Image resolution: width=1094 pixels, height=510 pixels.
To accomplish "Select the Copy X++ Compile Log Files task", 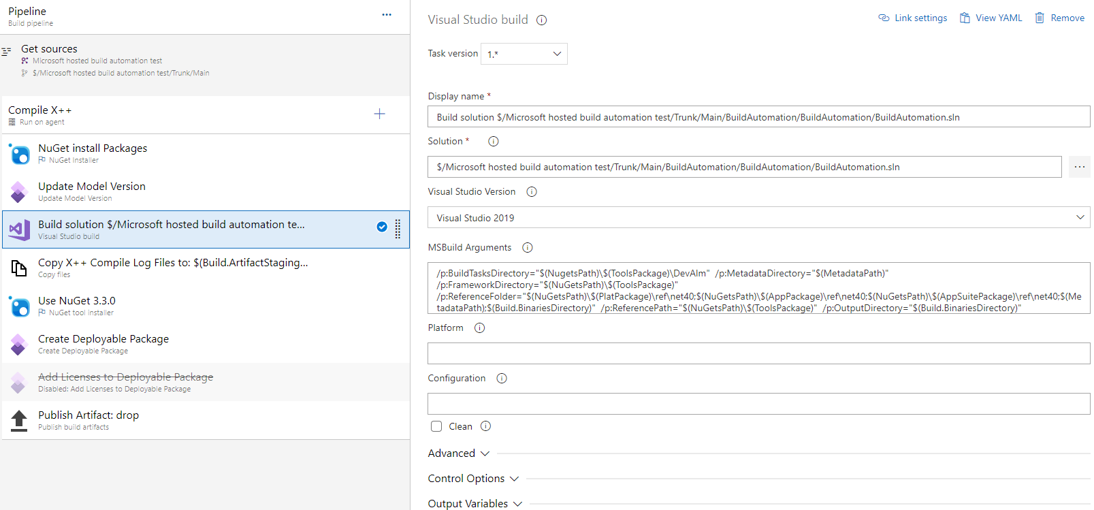I will pos(205,268).
